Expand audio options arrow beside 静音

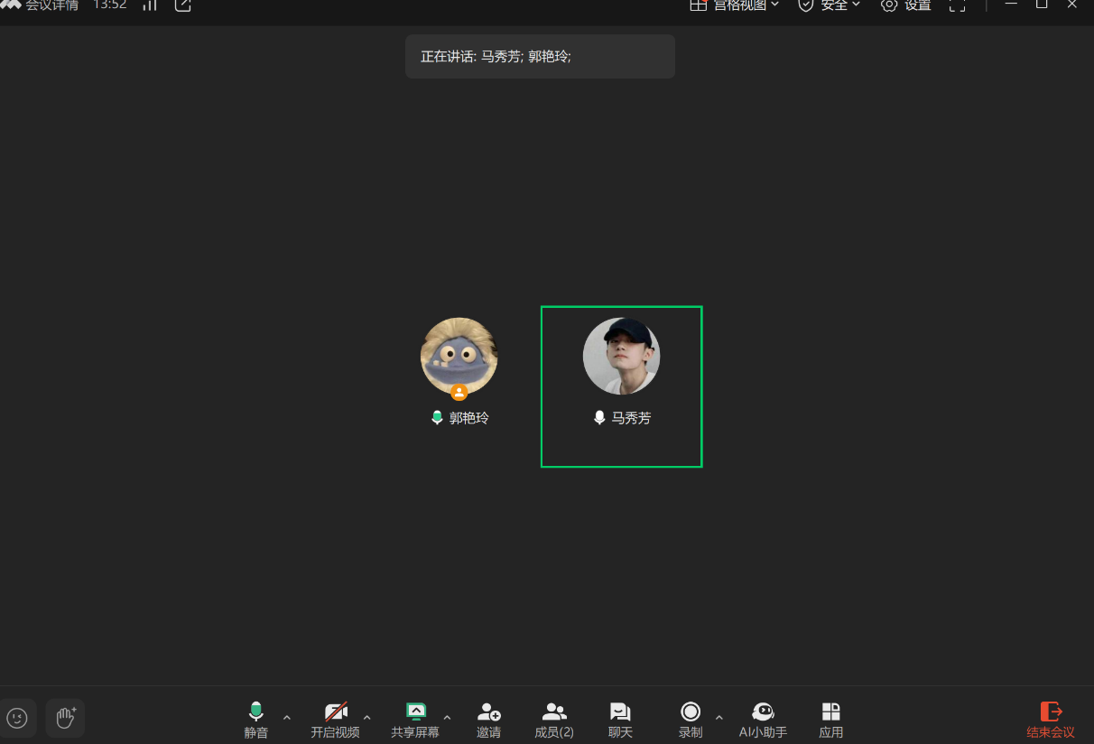pyautogui.click(x=287, y=718)
